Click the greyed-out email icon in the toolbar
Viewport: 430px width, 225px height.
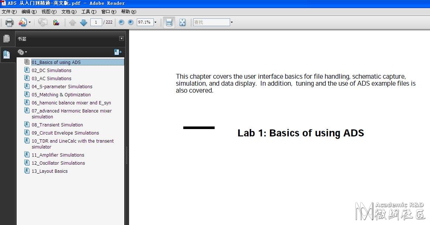point(42,22)
